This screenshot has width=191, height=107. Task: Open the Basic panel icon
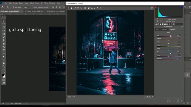[x=156, y=24]
